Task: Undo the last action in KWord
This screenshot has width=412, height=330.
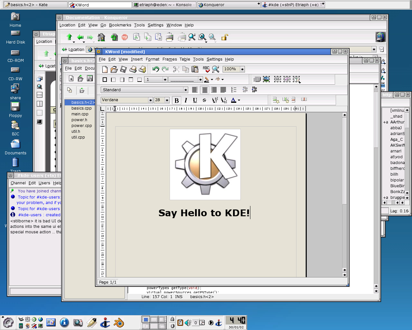Action: pos(156,69)
